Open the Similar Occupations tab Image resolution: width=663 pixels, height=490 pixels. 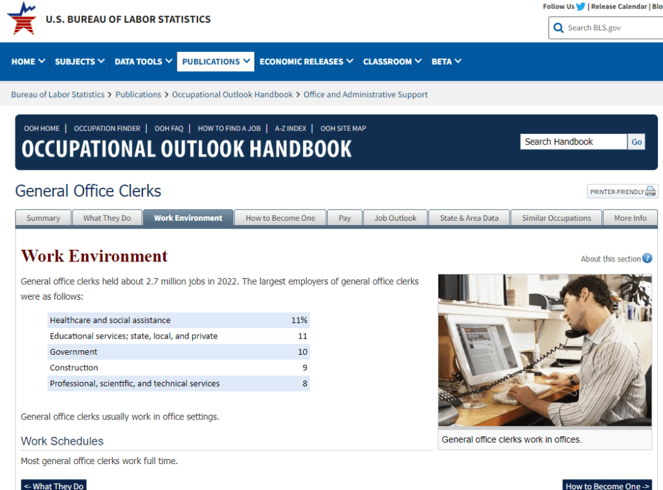point(556,218)
